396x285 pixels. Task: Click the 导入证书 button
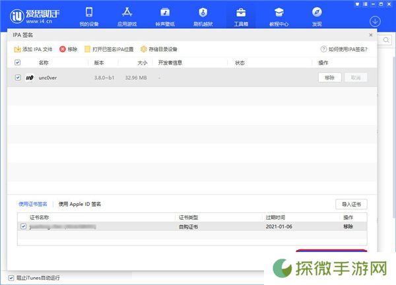click(x=351, y=205)
